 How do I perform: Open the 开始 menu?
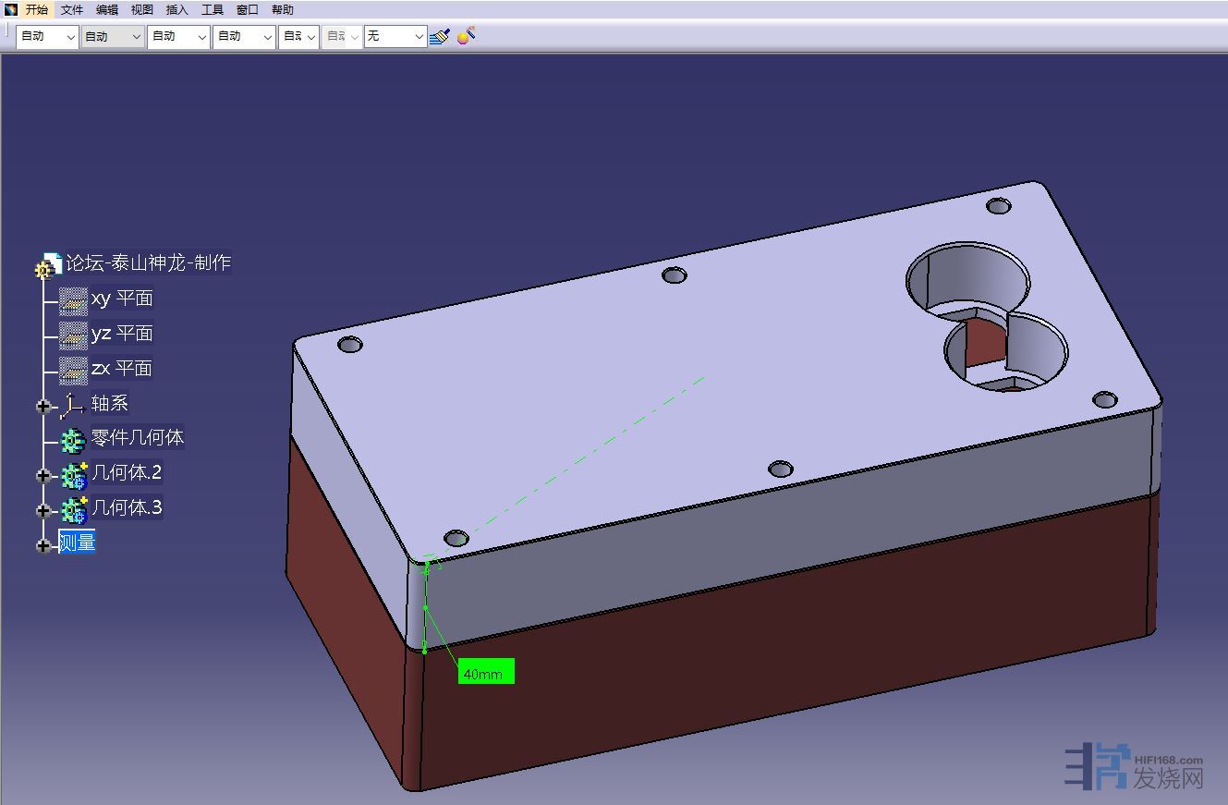(36, 9)
